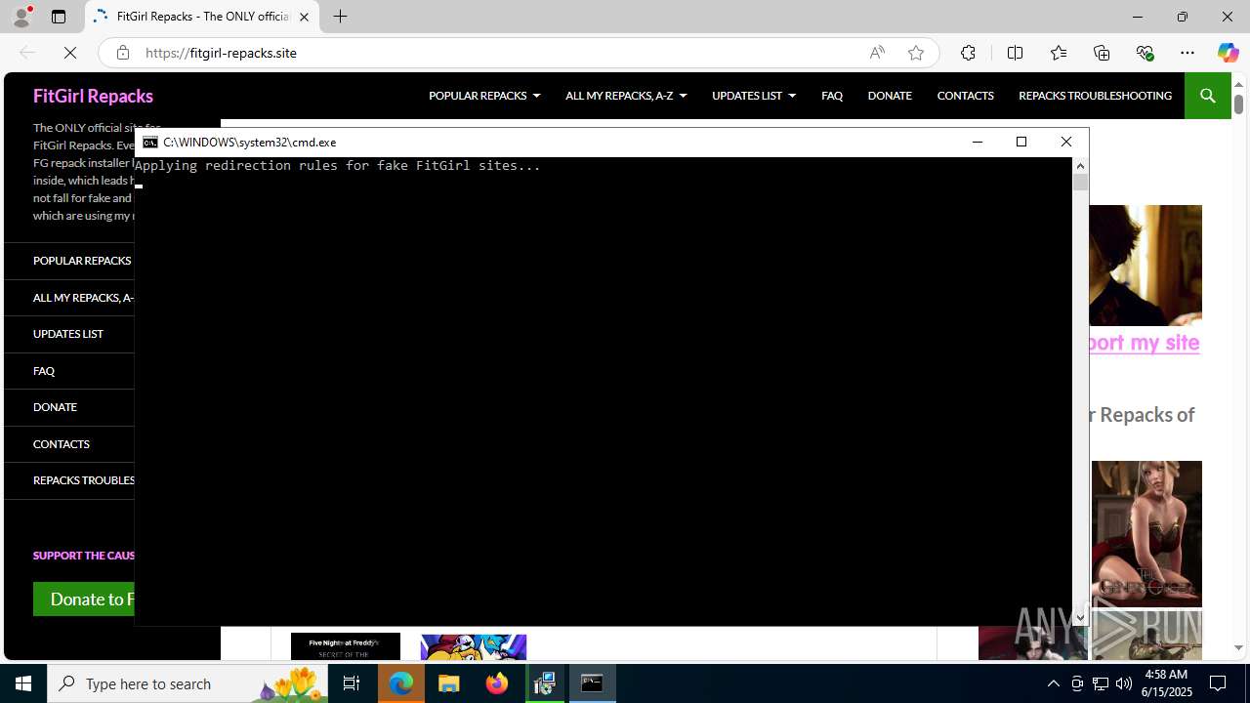The height and width of the screenshot is (703, 1250).
Task: Open Edge tab actions menu icon
Action: pos(59,17)
